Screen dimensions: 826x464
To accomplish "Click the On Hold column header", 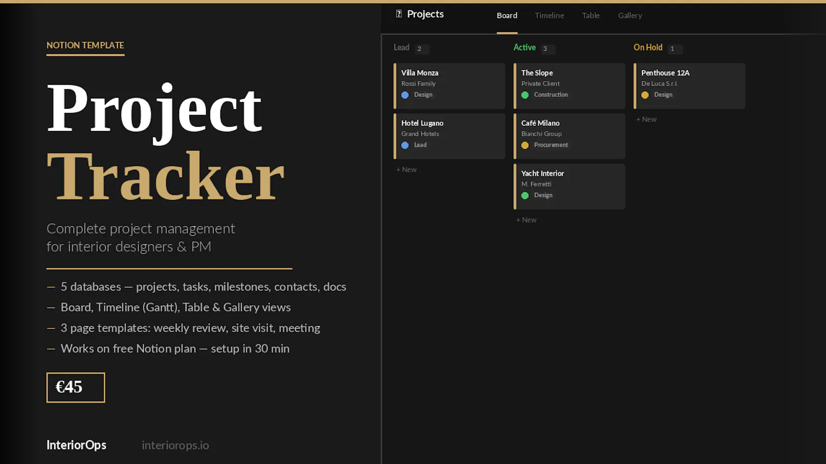I will (648, 47).
